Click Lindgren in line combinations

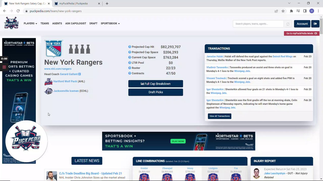213,168
